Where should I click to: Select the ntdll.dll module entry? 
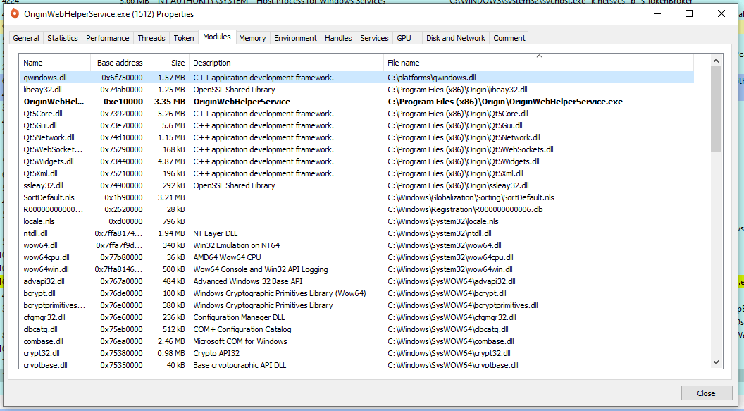[36, 233]
